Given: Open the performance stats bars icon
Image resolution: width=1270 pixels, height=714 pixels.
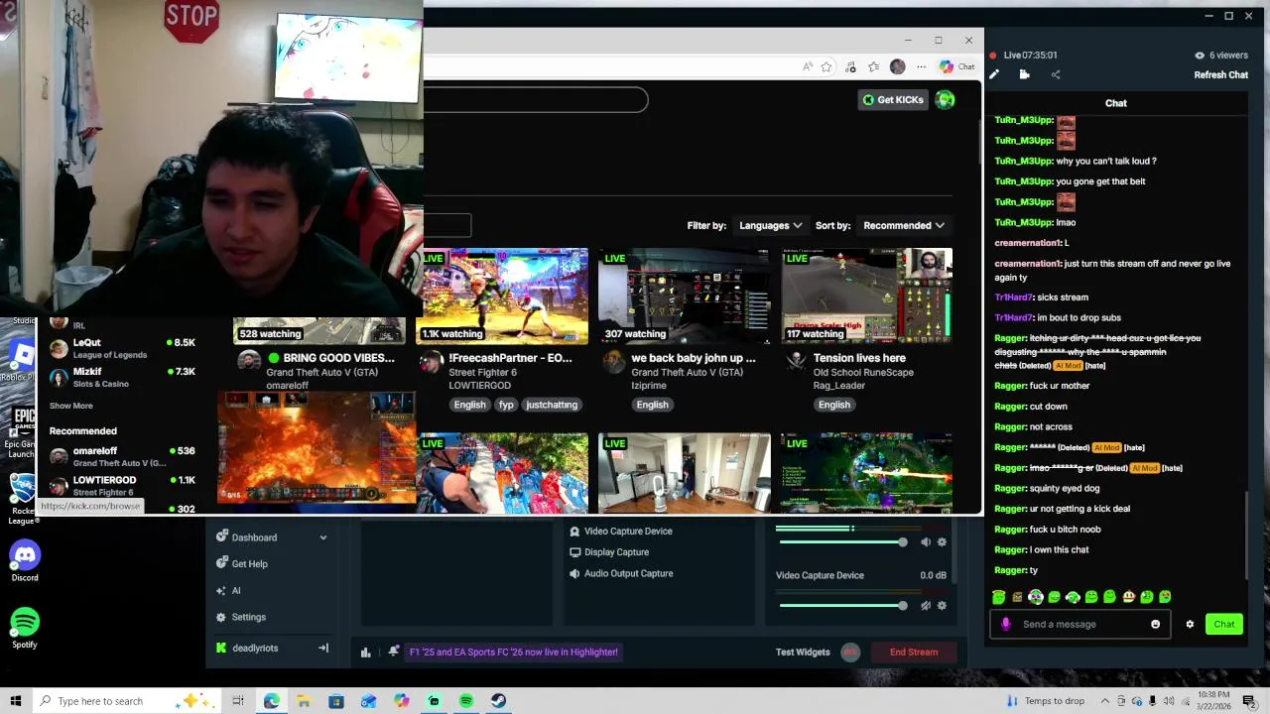Looking at the screenshot, I should [366, 652].
